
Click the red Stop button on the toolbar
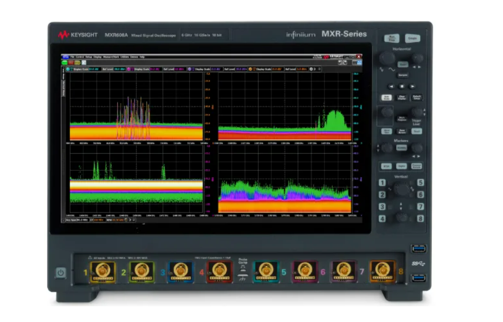[71, 62]
